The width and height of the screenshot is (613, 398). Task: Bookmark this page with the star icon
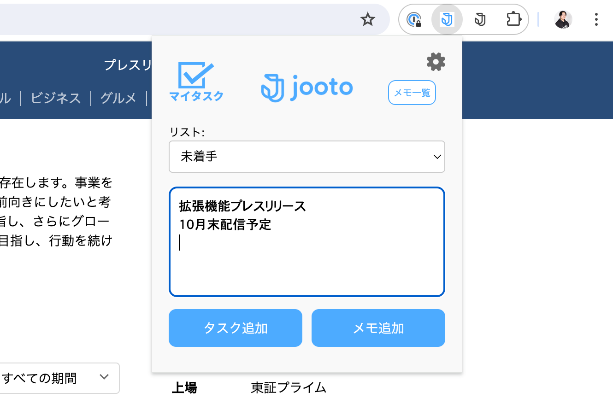(x=367, y=19)
